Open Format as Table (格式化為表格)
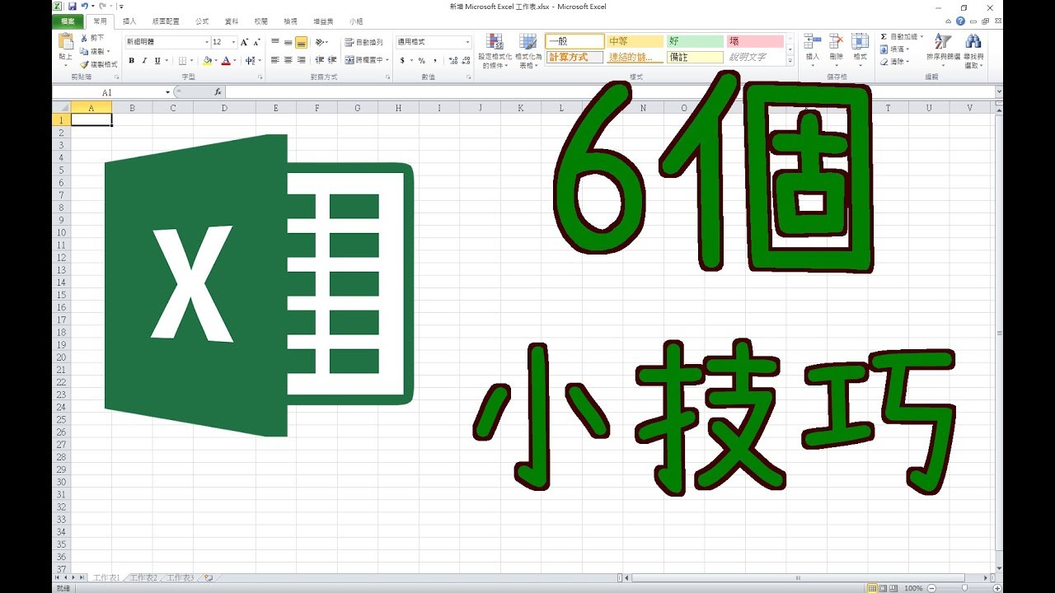This screenshot has height=593, width=1055. pos(528,50)
